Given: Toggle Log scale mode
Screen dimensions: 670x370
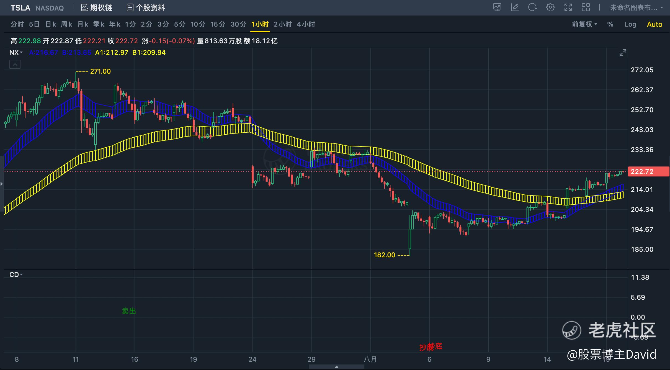Looking at the screenshot, I should coord(630,24).
